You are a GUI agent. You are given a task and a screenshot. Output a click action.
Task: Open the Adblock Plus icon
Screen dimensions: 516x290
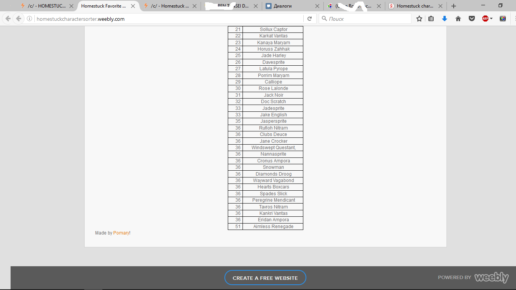485,19
